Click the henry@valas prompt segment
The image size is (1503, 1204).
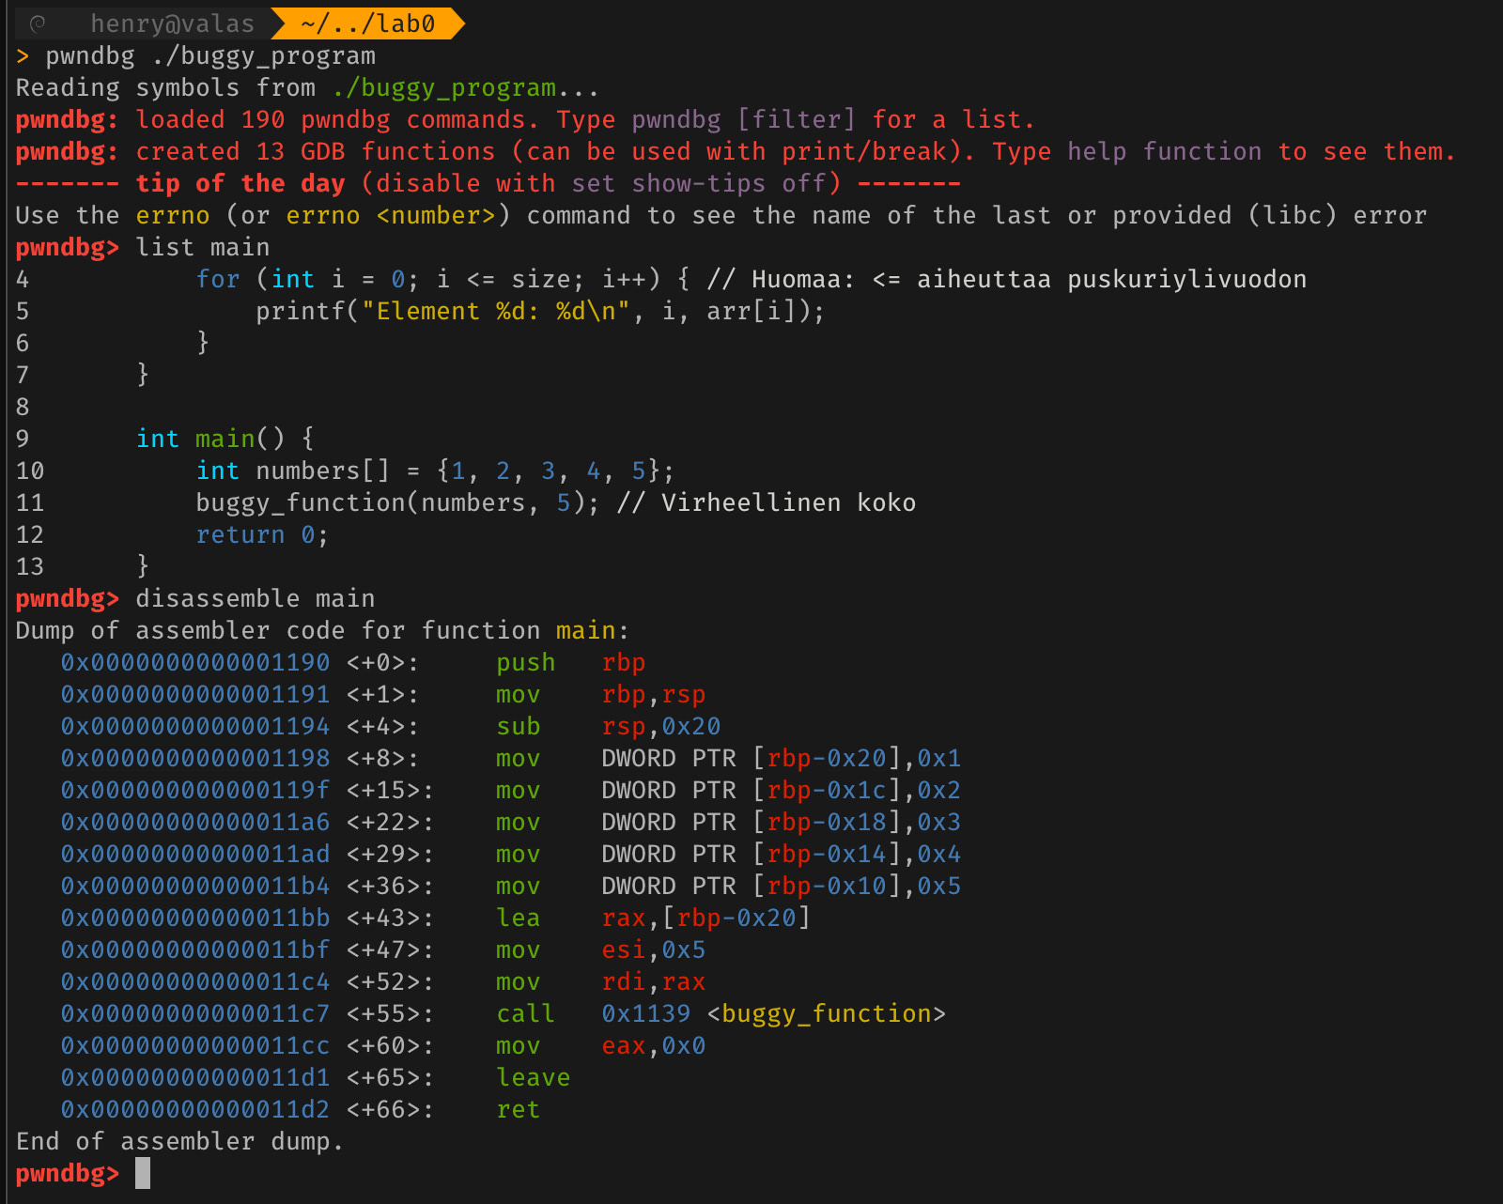pyautogui.click(x=172, y=23)
